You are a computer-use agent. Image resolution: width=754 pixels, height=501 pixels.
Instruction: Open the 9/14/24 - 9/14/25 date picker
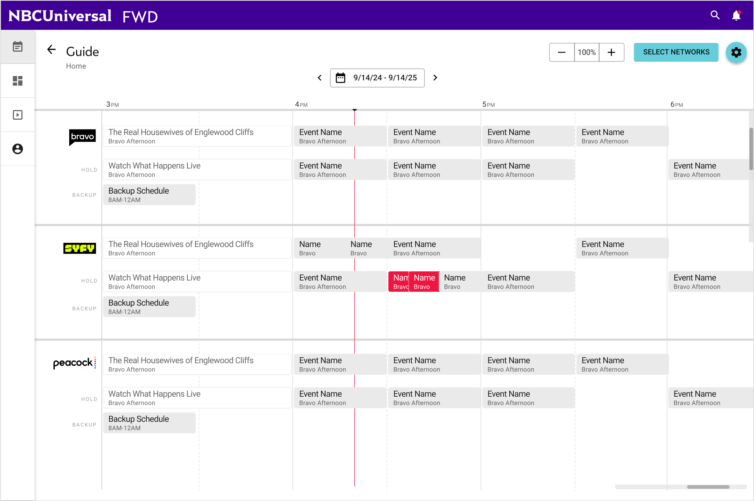click(x=377, y=78)
